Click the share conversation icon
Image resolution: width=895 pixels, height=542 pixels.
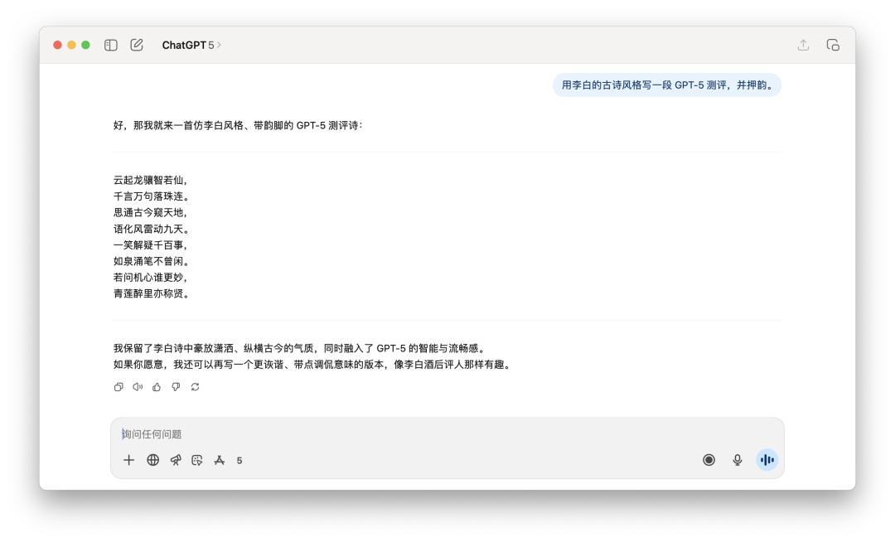(x=803, y=45)
